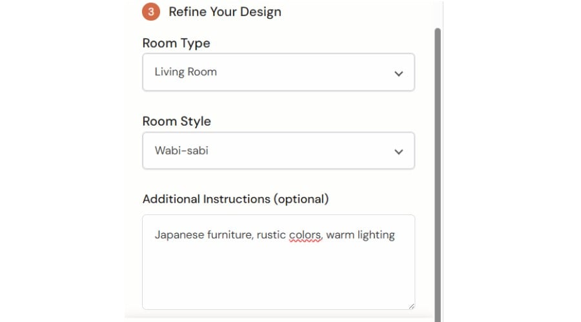The height and width of the screenshot is (322, 581).
Task: Open the Room Type dropdown
Action: point(278,72)
